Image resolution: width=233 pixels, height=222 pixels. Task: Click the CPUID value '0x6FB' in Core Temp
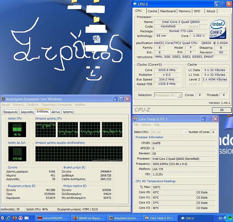pyautogui.click(x=183, y=143)
